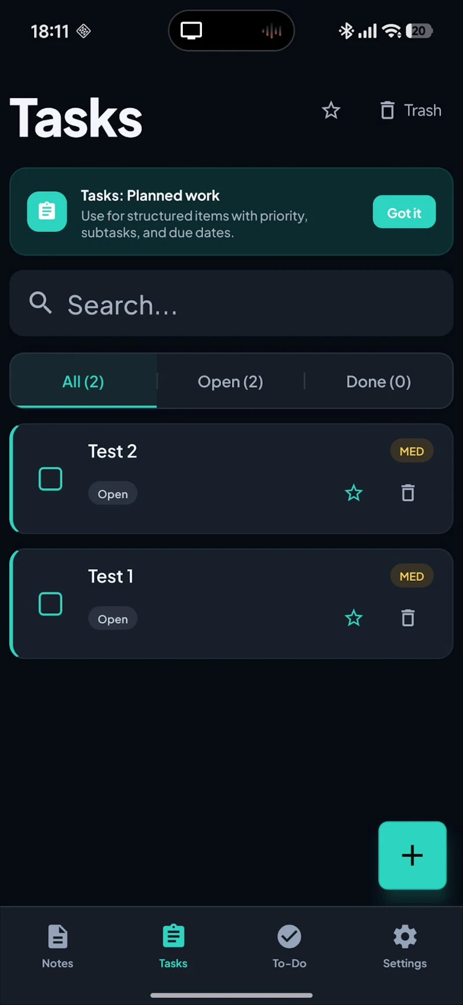Star the Test 1 task
463x1005 pixels.
tap(354, 618)
